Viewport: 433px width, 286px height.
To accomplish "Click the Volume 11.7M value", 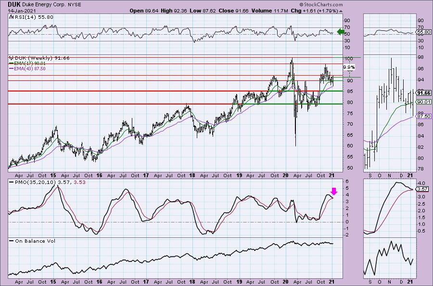I will 269,11.
